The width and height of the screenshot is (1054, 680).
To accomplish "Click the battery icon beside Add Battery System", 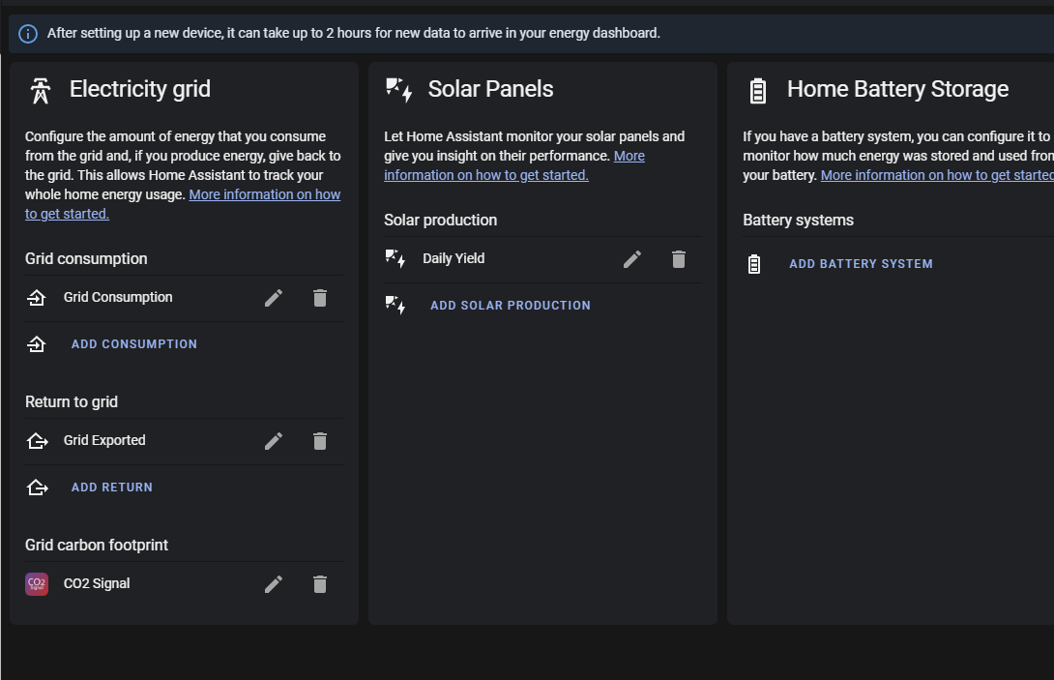I will pos(754,263).
